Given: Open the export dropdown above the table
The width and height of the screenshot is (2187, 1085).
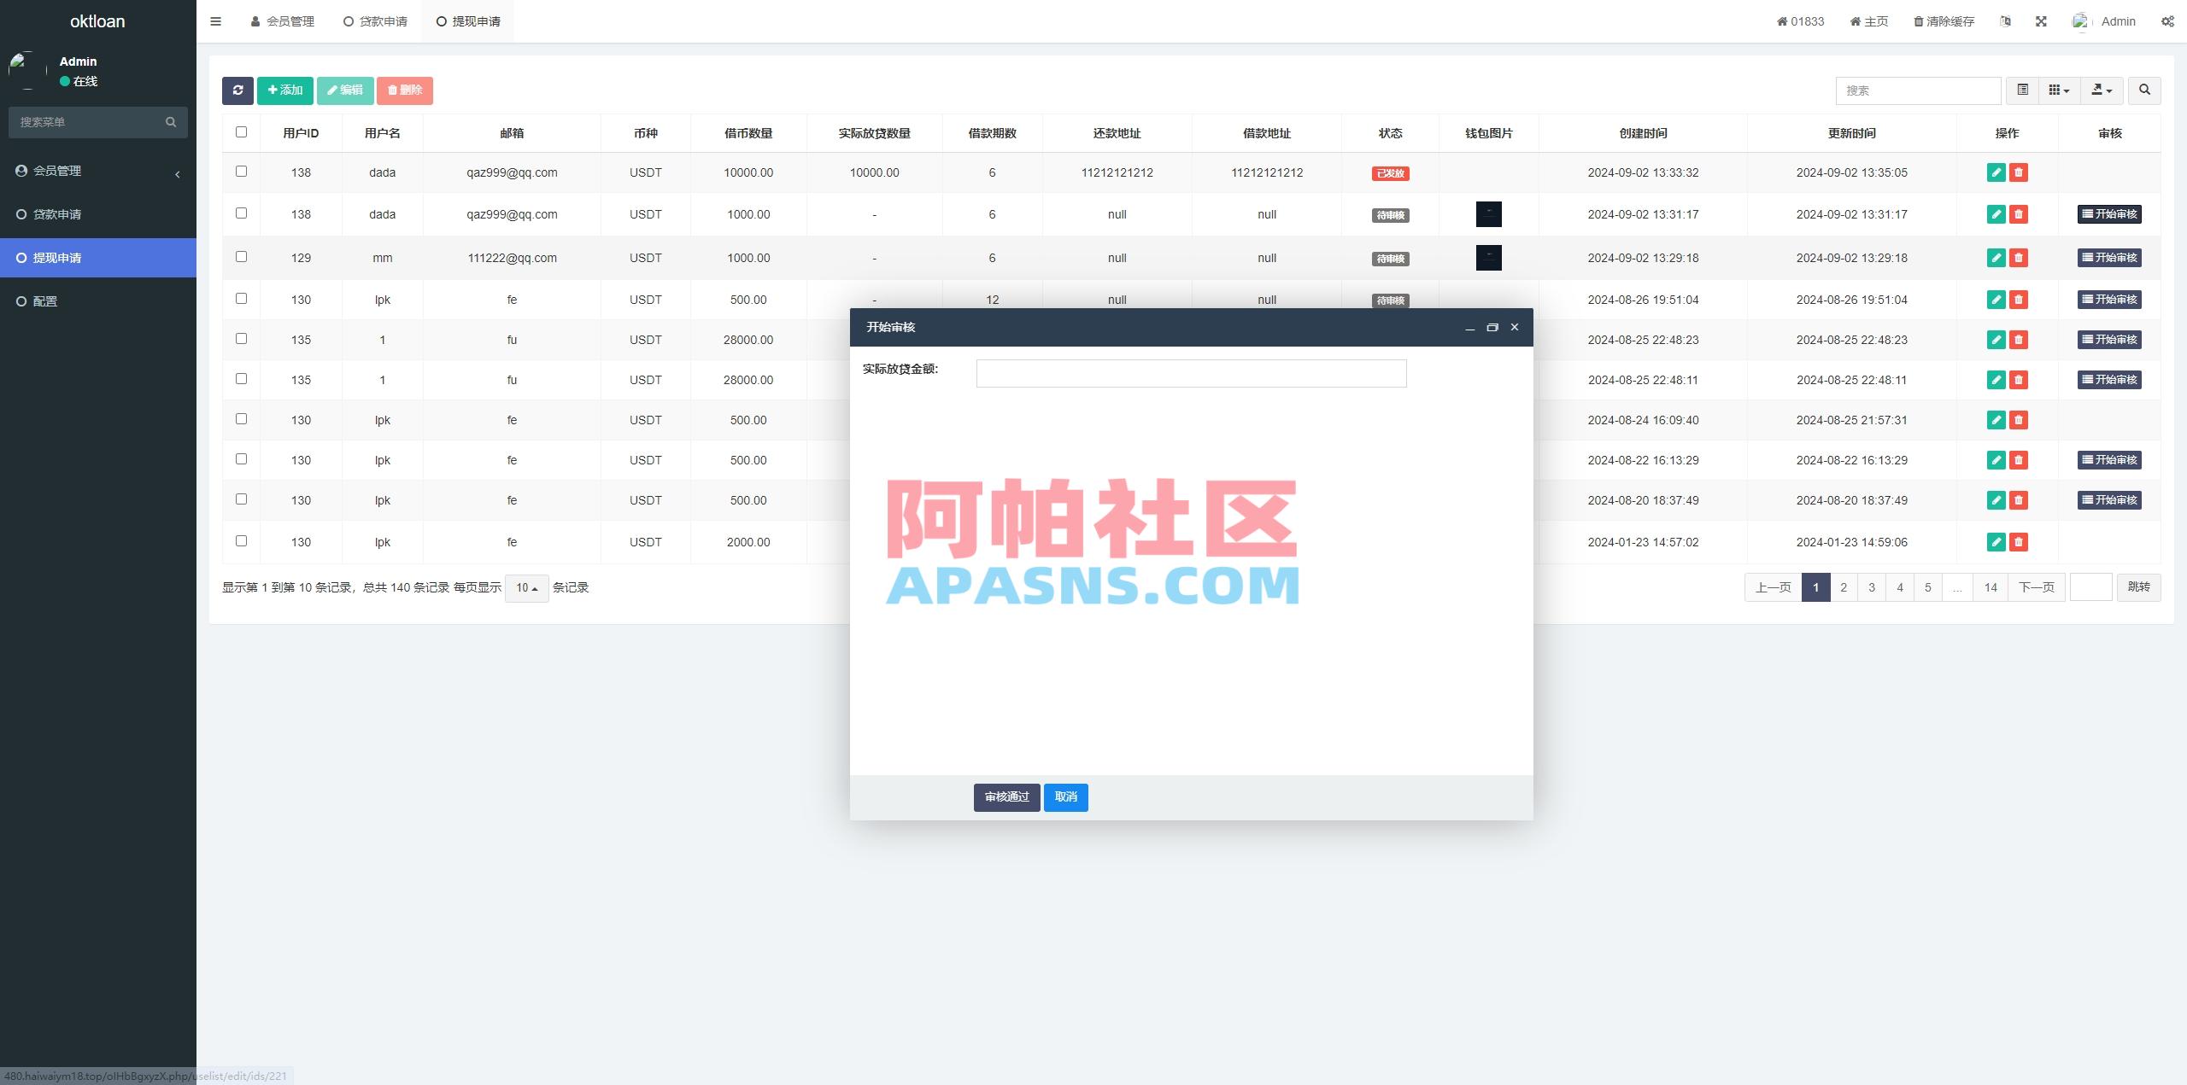Looking at the screenshot, I should (2102, 90).
